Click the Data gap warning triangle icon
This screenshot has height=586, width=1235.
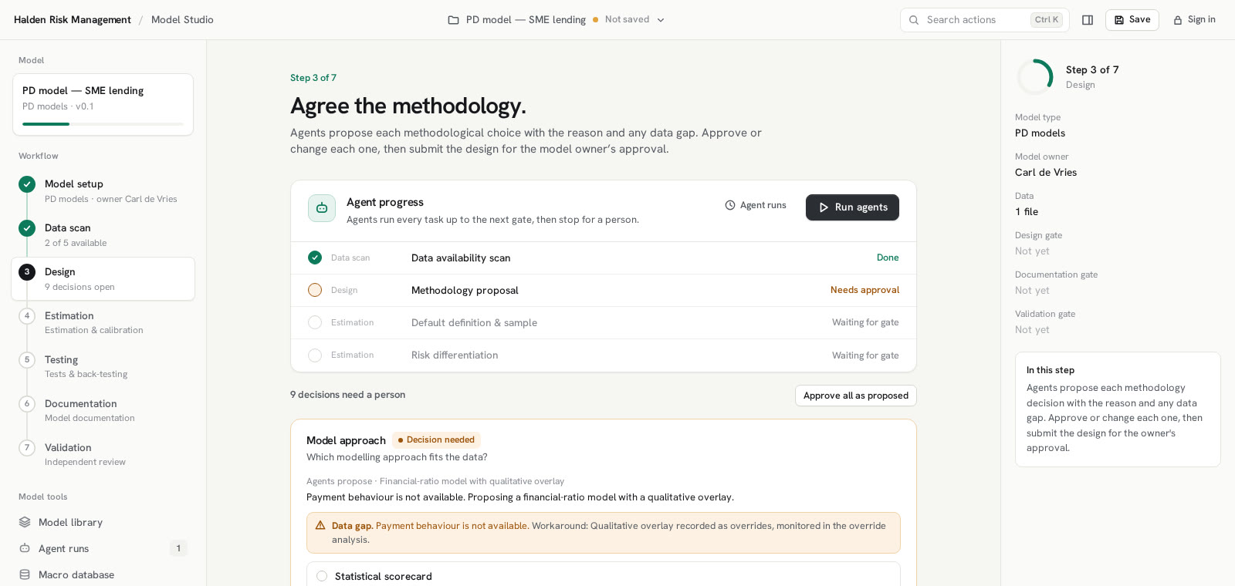click(x=320, y=525)
